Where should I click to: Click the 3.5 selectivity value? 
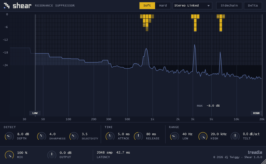(85, 134)
